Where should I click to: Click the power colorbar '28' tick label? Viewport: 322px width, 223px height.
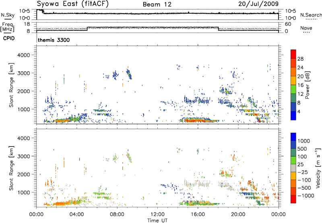[x=300, y=59]
